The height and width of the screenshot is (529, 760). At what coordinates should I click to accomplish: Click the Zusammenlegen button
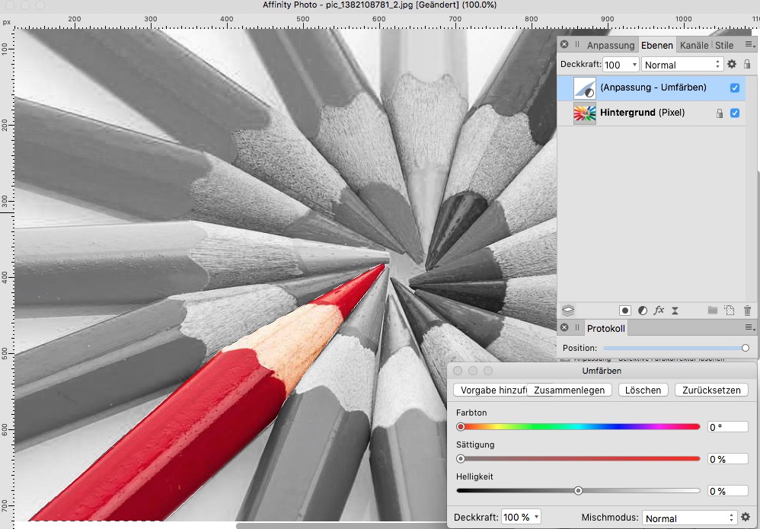(570, 390)
